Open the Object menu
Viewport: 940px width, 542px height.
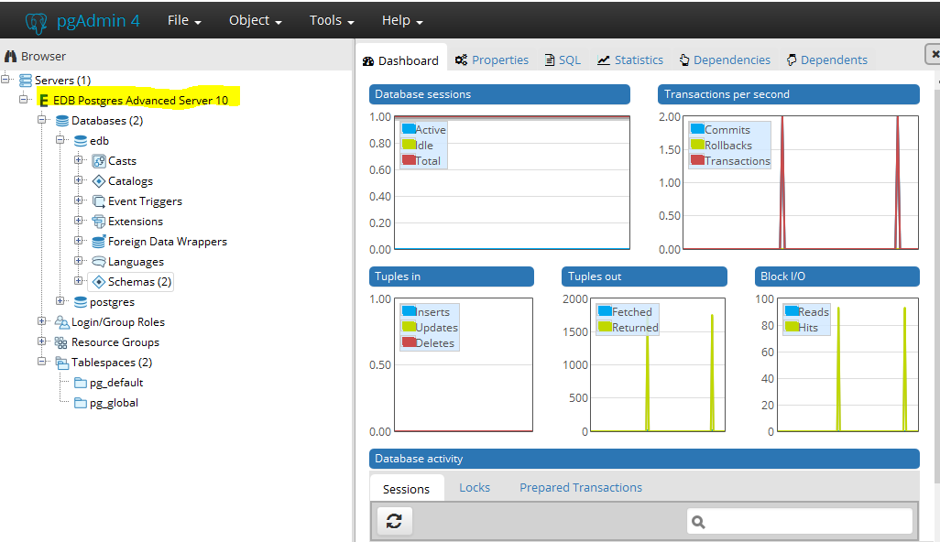coord(256,20)
